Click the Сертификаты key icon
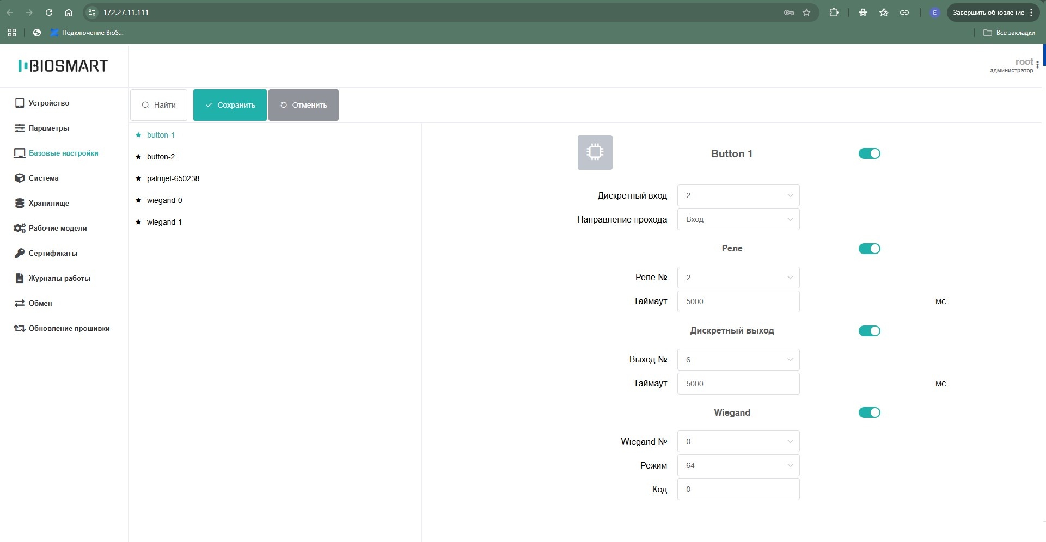This screenshot has width=1046, height=542. click(x=20, y=253)
